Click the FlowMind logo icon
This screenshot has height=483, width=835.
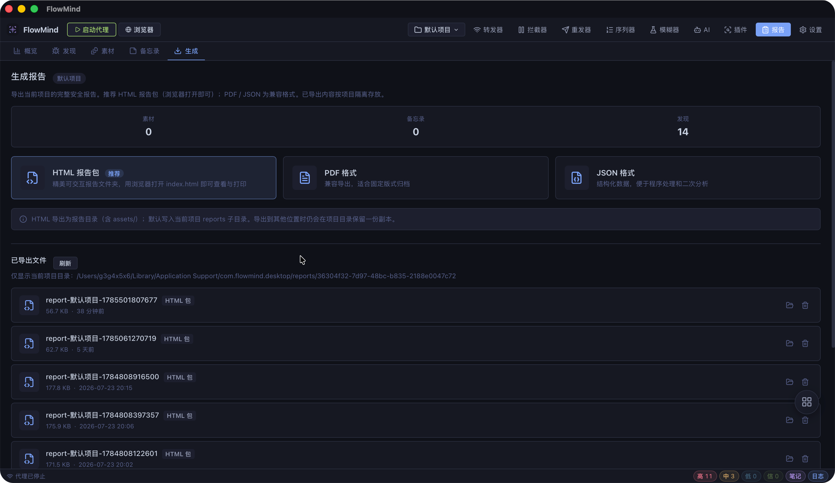13,30
